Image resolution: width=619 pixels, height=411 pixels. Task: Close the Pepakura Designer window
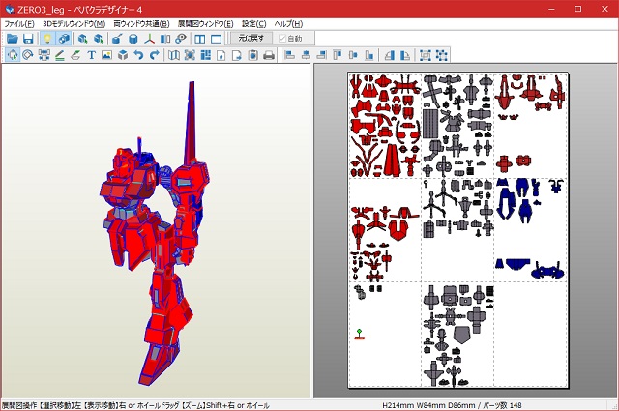604,9
